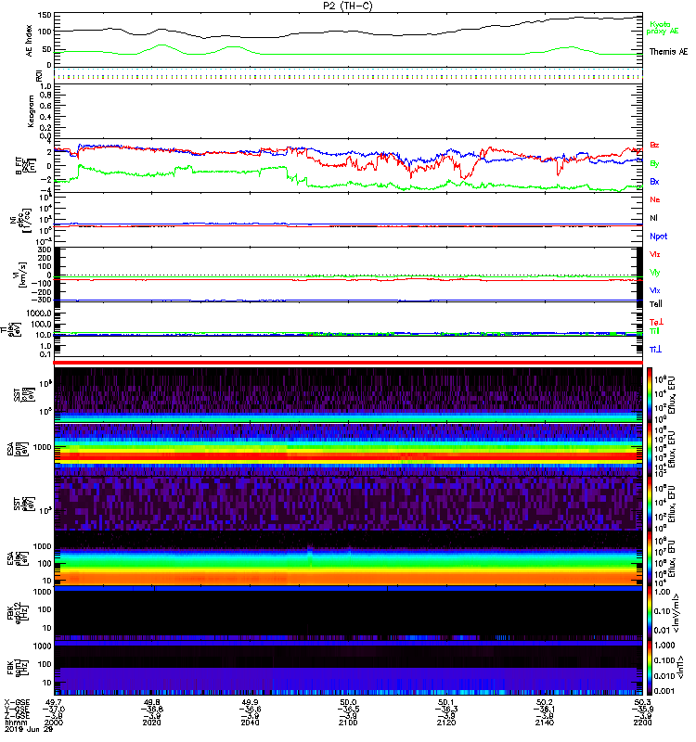
Task: Click the 2040 time tick label
Action: point(250,723)
